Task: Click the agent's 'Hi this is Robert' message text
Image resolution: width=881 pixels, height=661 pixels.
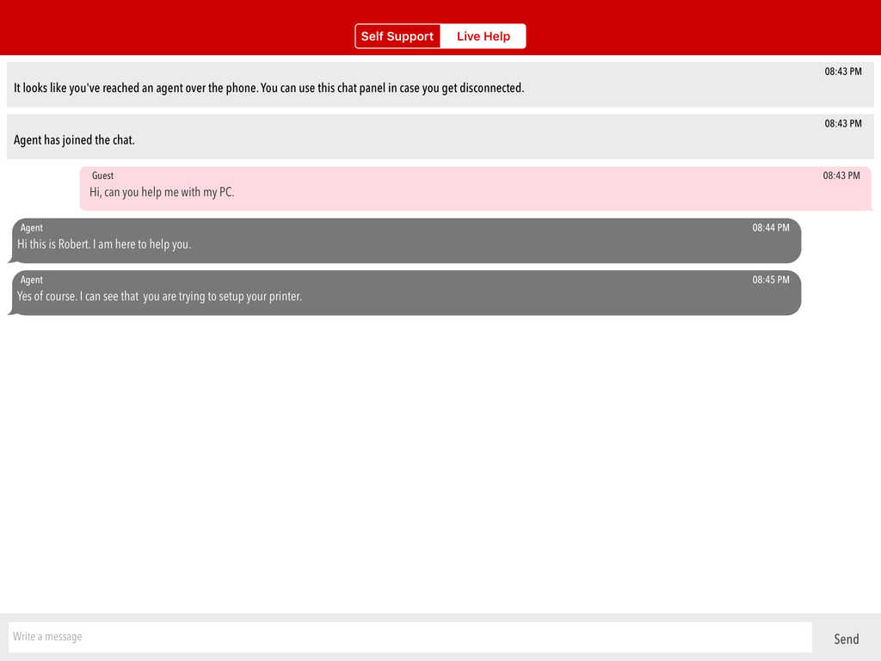Action: [104, 244]
